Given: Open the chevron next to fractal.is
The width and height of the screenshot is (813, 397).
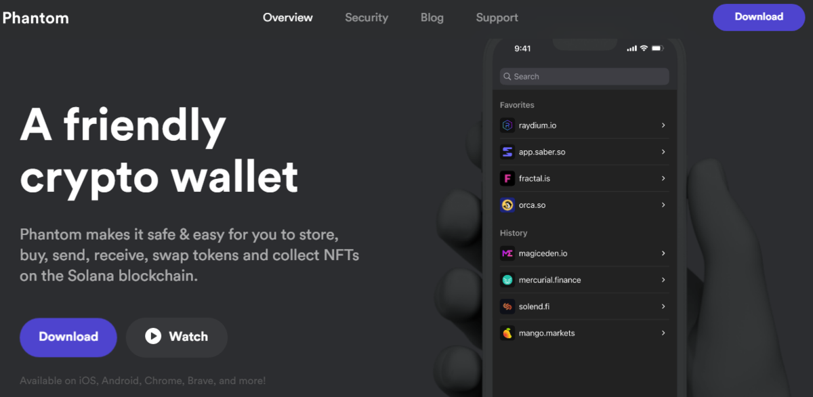Looking at the screenshot, I should click(x=663, y=178).
